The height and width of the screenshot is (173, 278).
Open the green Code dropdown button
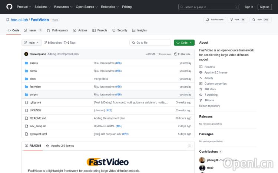point(184,43)
